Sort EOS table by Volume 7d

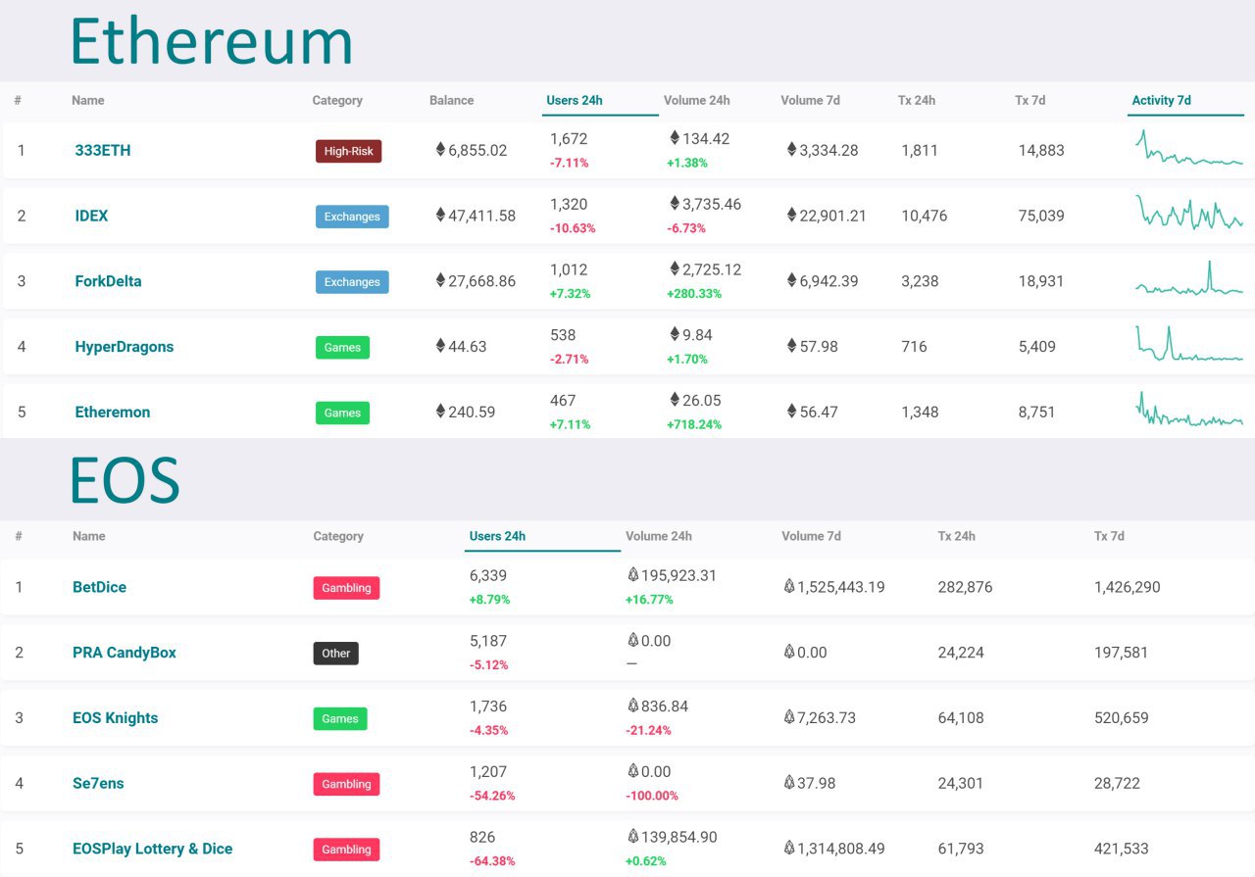click(x=811, y=536)
